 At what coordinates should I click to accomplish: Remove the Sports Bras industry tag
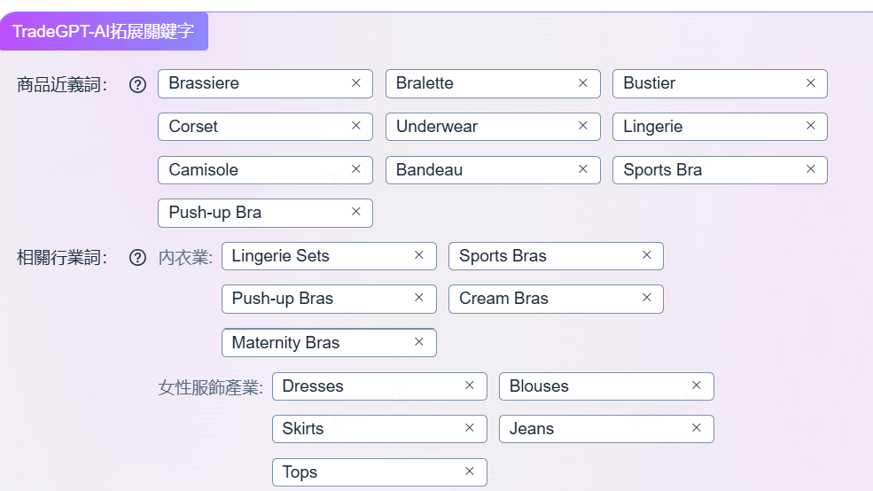tap(646, 255)
